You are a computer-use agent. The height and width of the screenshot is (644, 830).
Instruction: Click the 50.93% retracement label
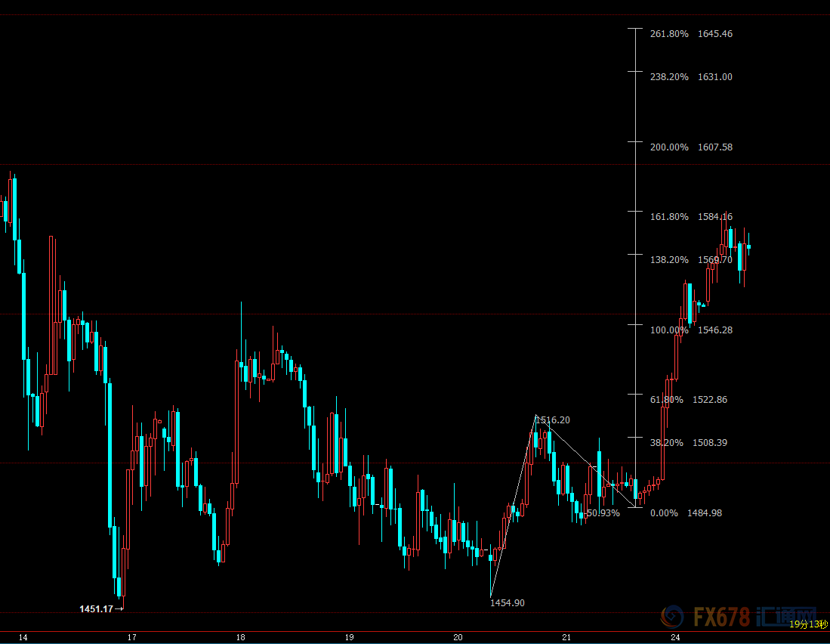tap(603, 513)
